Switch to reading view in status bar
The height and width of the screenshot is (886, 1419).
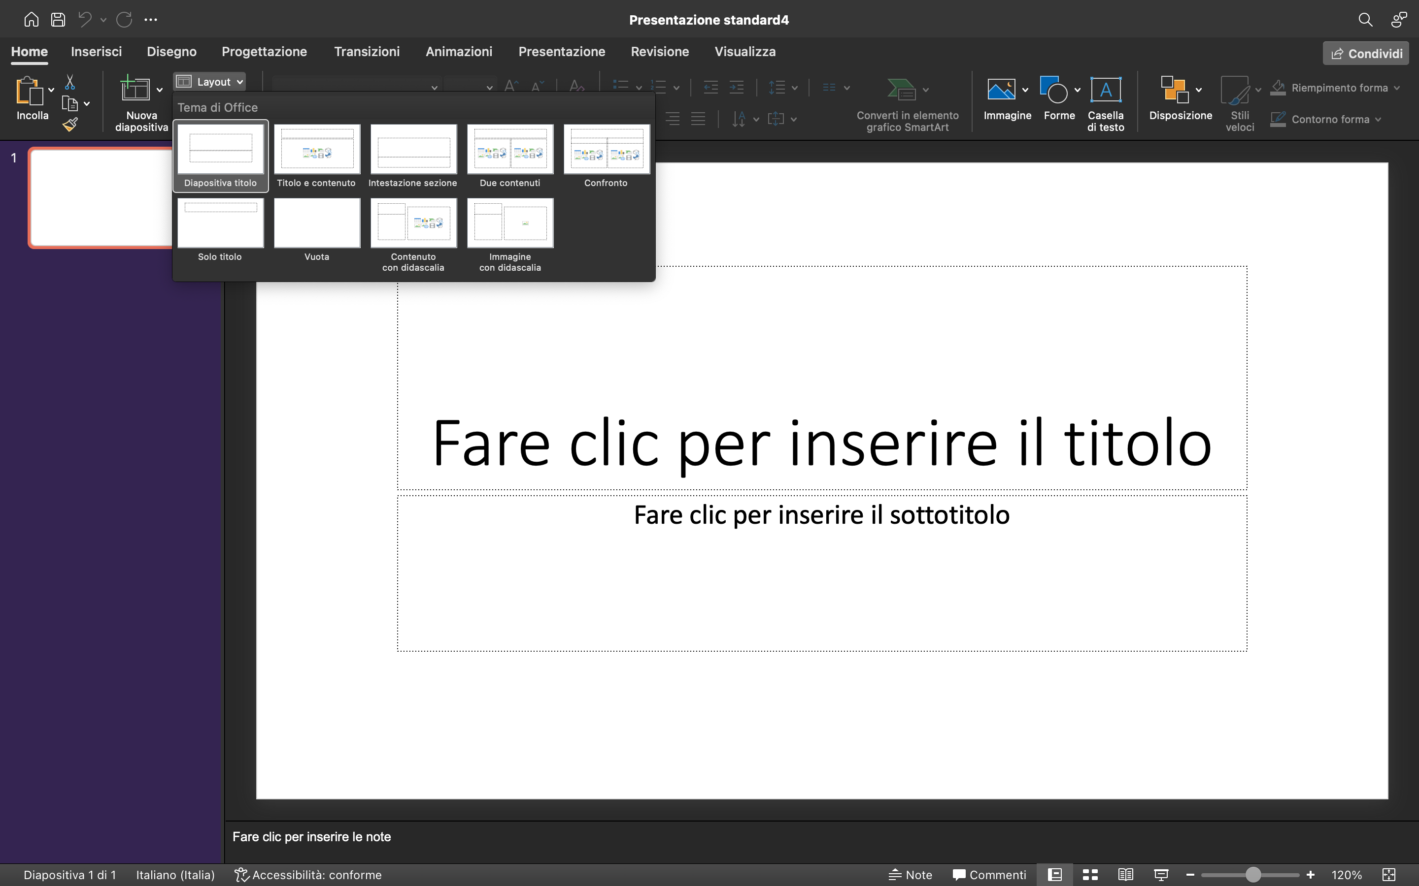pyautogui.click(x=1125, y=874)
